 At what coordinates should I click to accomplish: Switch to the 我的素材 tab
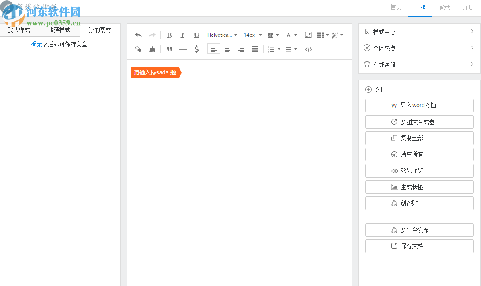tap(100, 30)
